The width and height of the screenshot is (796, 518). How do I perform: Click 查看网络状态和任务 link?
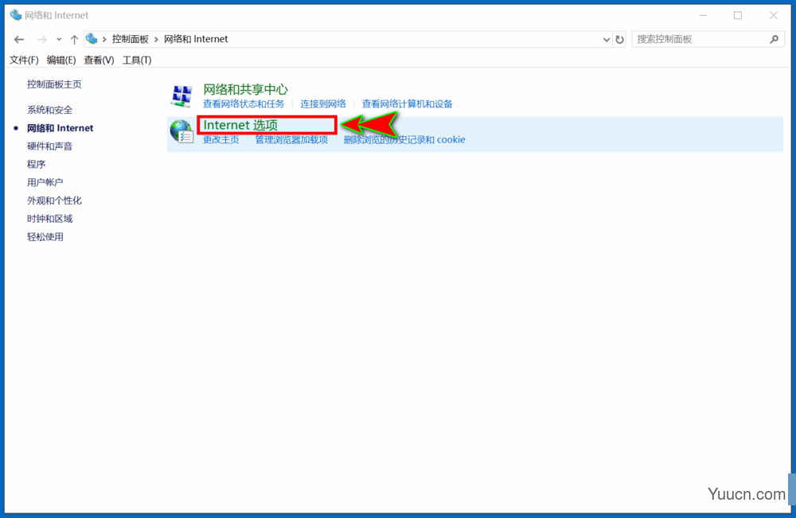point(244,104)
